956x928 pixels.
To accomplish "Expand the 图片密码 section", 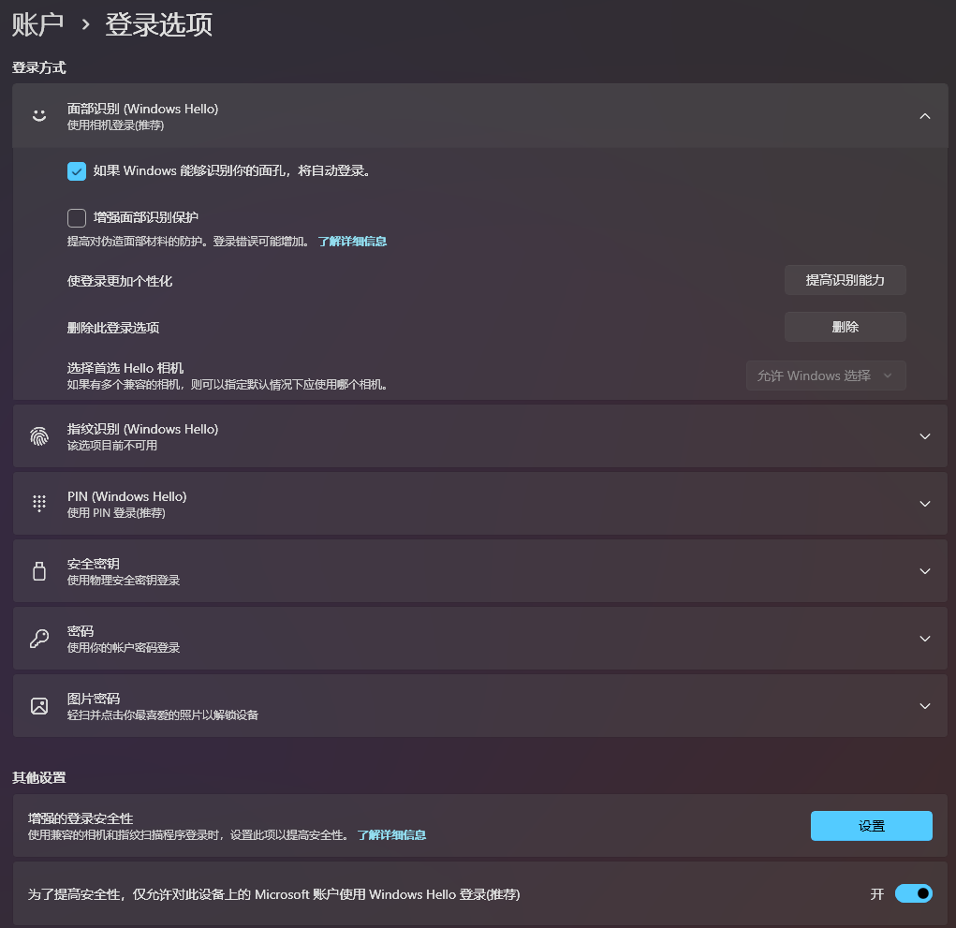I will click(x=925, y=706).
